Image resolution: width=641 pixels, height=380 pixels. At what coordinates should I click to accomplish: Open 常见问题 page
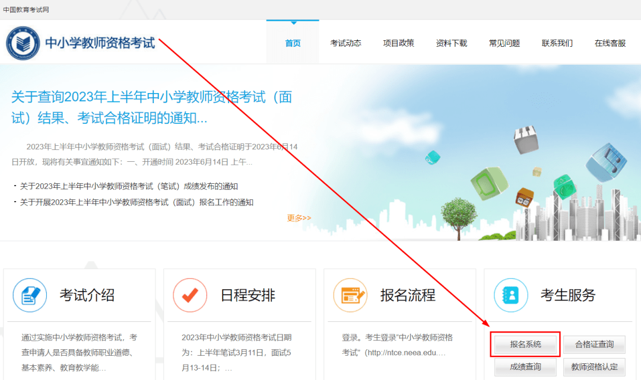click(x=504, y=43)
